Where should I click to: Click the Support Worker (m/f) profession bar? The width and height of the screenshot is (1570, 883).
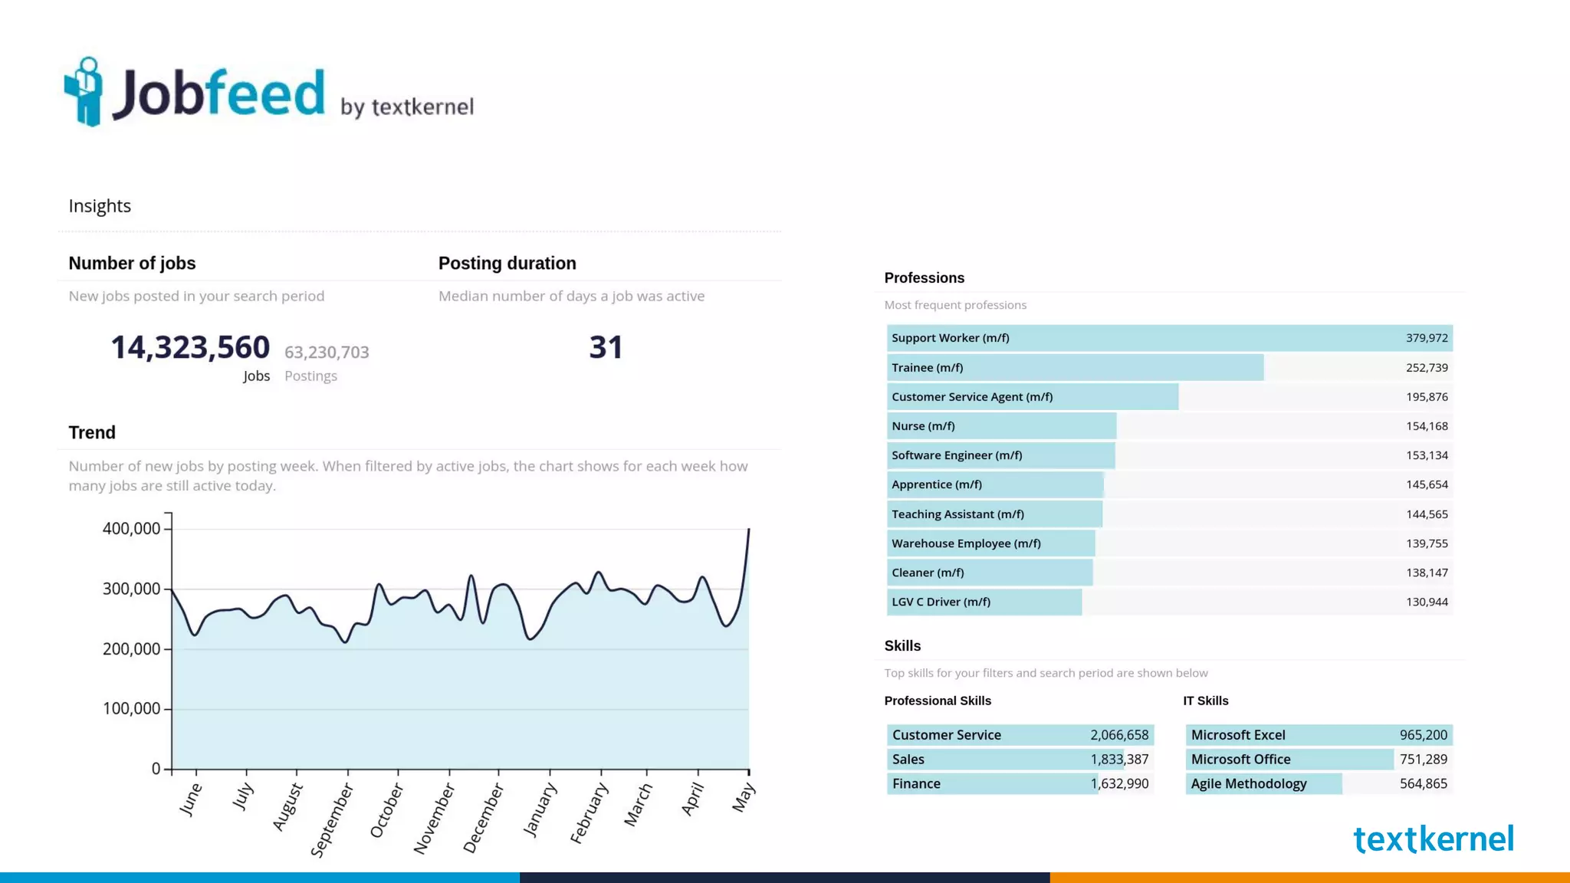[1168, 338]
